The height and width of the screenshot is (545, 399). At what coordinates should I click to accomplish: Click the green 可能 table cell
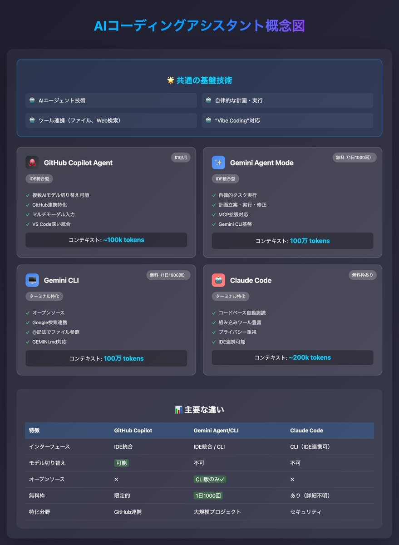pos(122,463)
